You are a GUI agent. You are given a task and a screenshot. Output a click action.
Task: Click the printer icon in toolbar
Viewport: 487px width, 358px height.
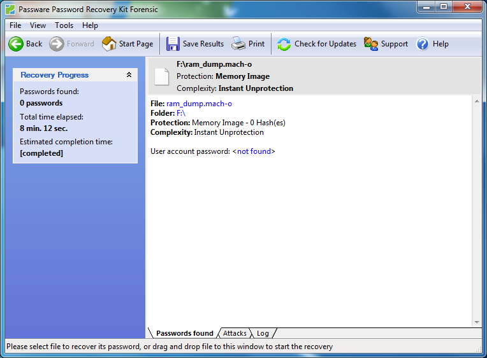238,44
